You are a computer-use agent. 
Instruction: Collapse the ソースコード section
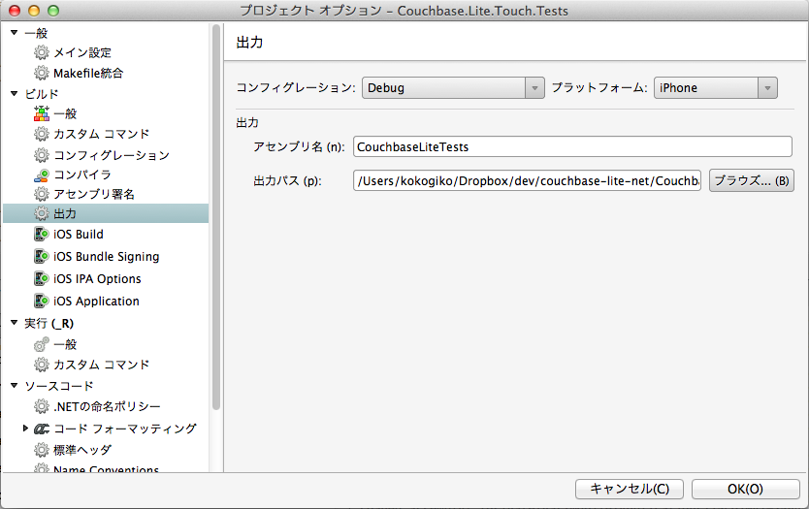(x=14, y=385)
